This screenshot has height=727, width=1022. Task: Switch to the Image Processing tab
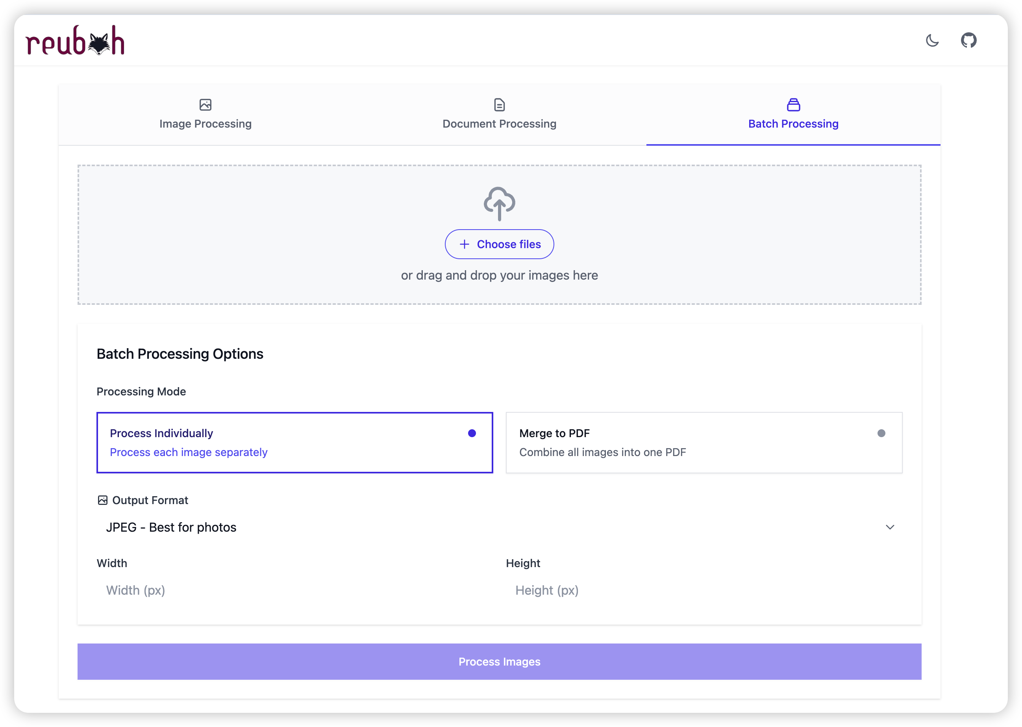click(206, 124)
